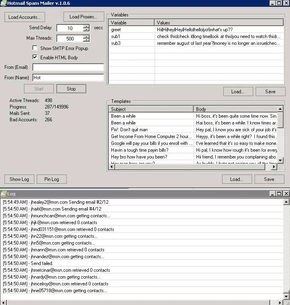
Task: Maximize the Log window
Action: coord(279,194)
